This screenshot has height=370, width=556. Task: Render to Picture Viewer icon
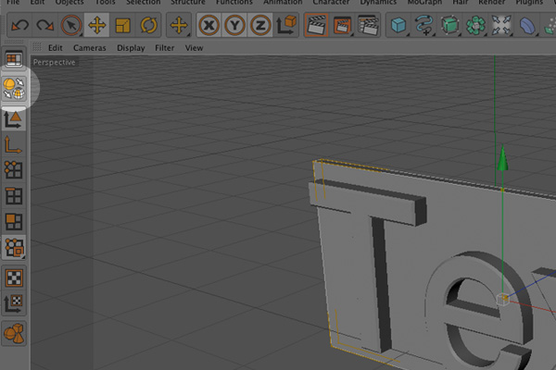pos(342,26)
